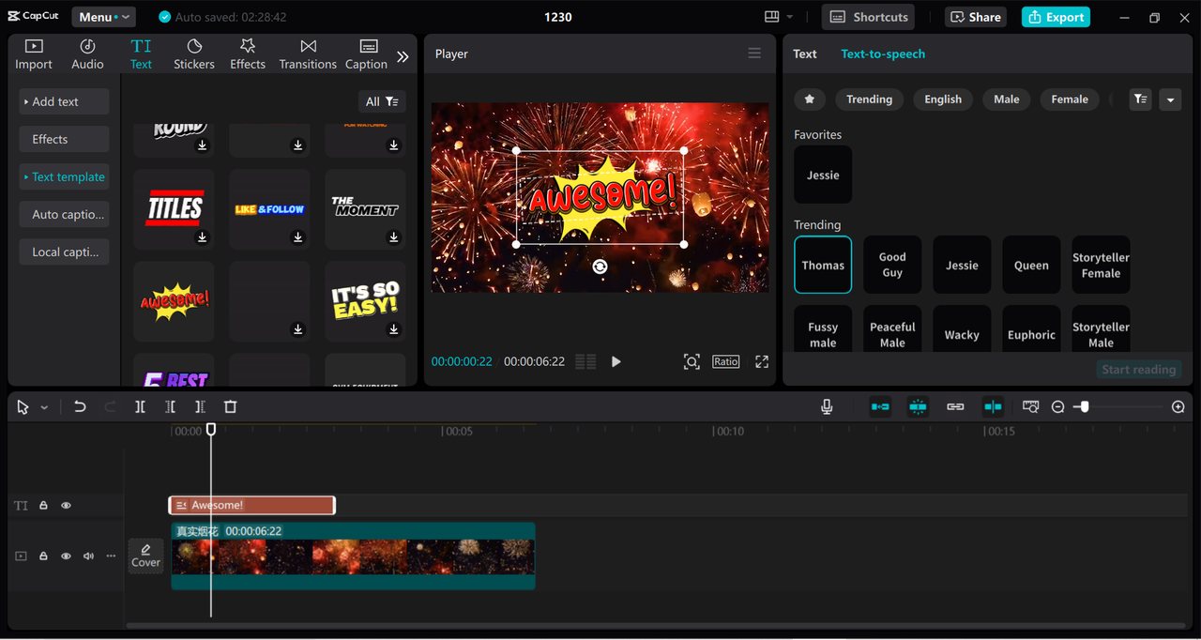1201x640 pixels.
Task: Open the full-scale preview zoom icon
Action: coord(692,361)
